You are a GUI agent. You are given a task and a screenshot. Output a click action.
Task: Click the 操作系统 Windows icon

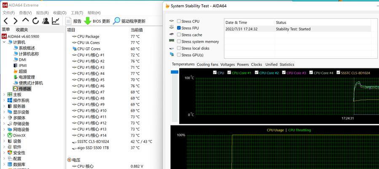tap(10, 100)
